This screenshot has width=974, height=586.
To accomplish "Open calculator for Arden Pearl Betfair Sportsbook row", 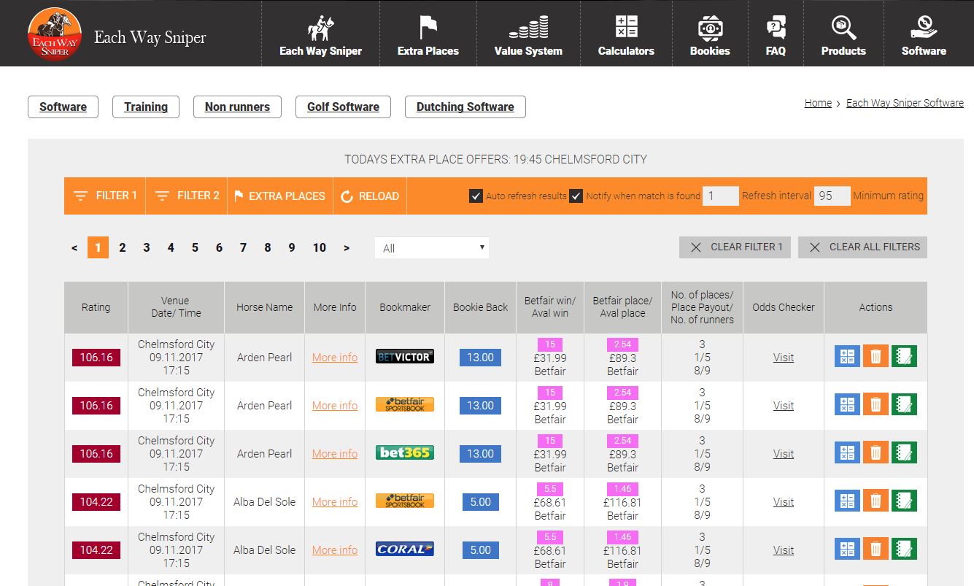I will click(847, 404).
